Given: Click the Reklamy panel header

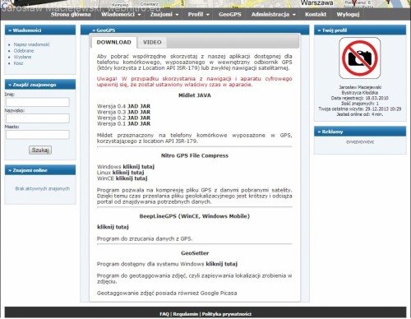Looking at the screenshot, I should click(360, 132).
